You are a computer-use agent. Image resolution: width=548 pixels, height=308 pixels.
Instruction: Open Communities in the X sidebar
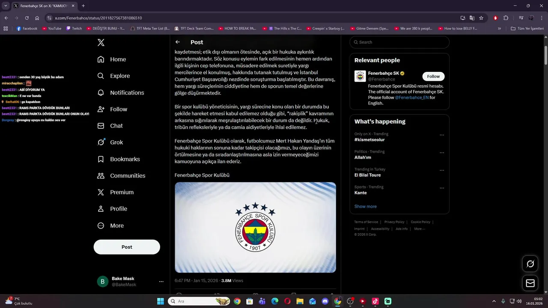tap(121, 176)
